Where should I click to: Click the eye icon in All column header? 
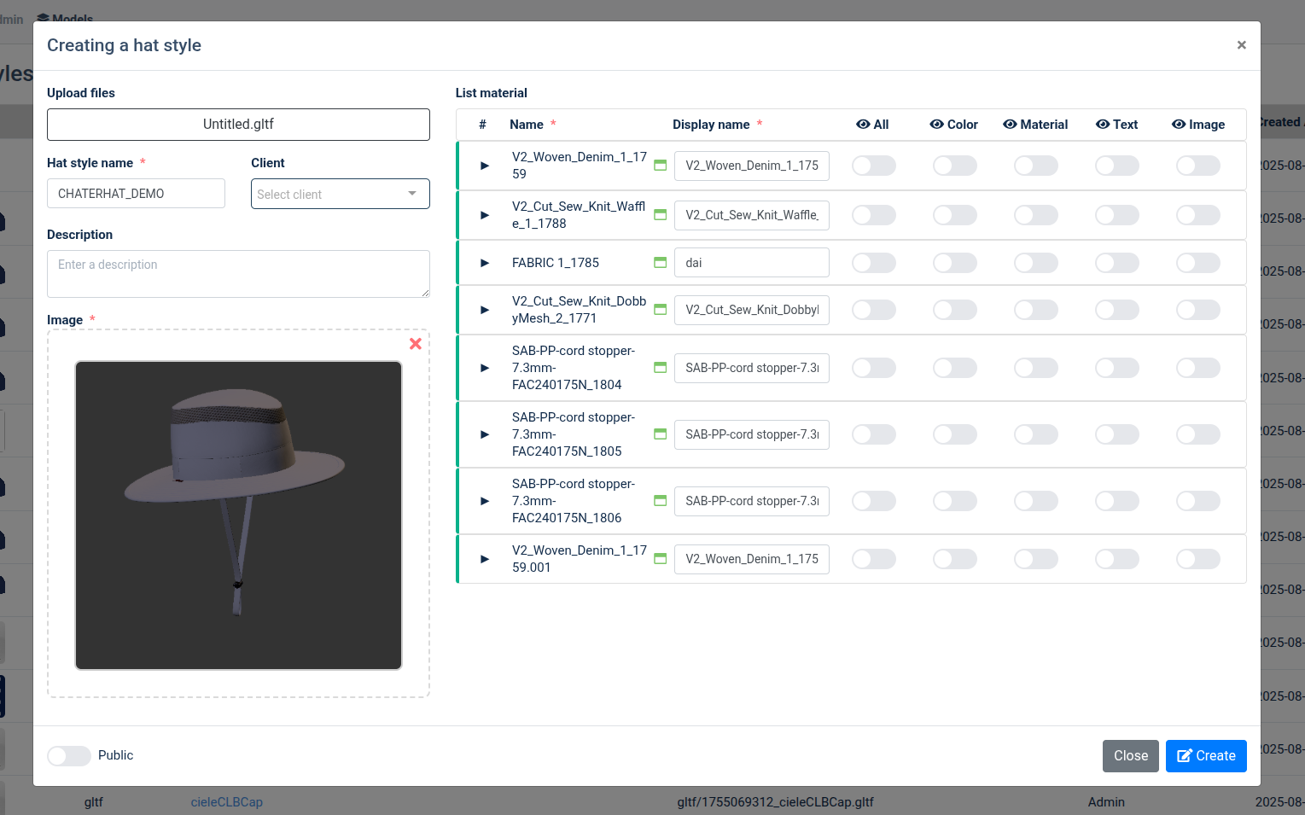tap(863, 125)
